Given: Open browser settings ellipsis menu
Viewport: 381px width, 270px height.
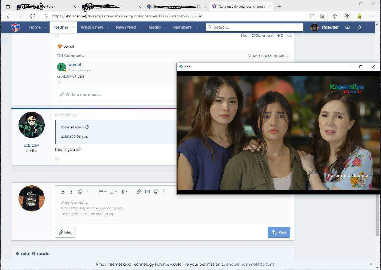Looking at the screenshot, I should [x=372, y=16].
